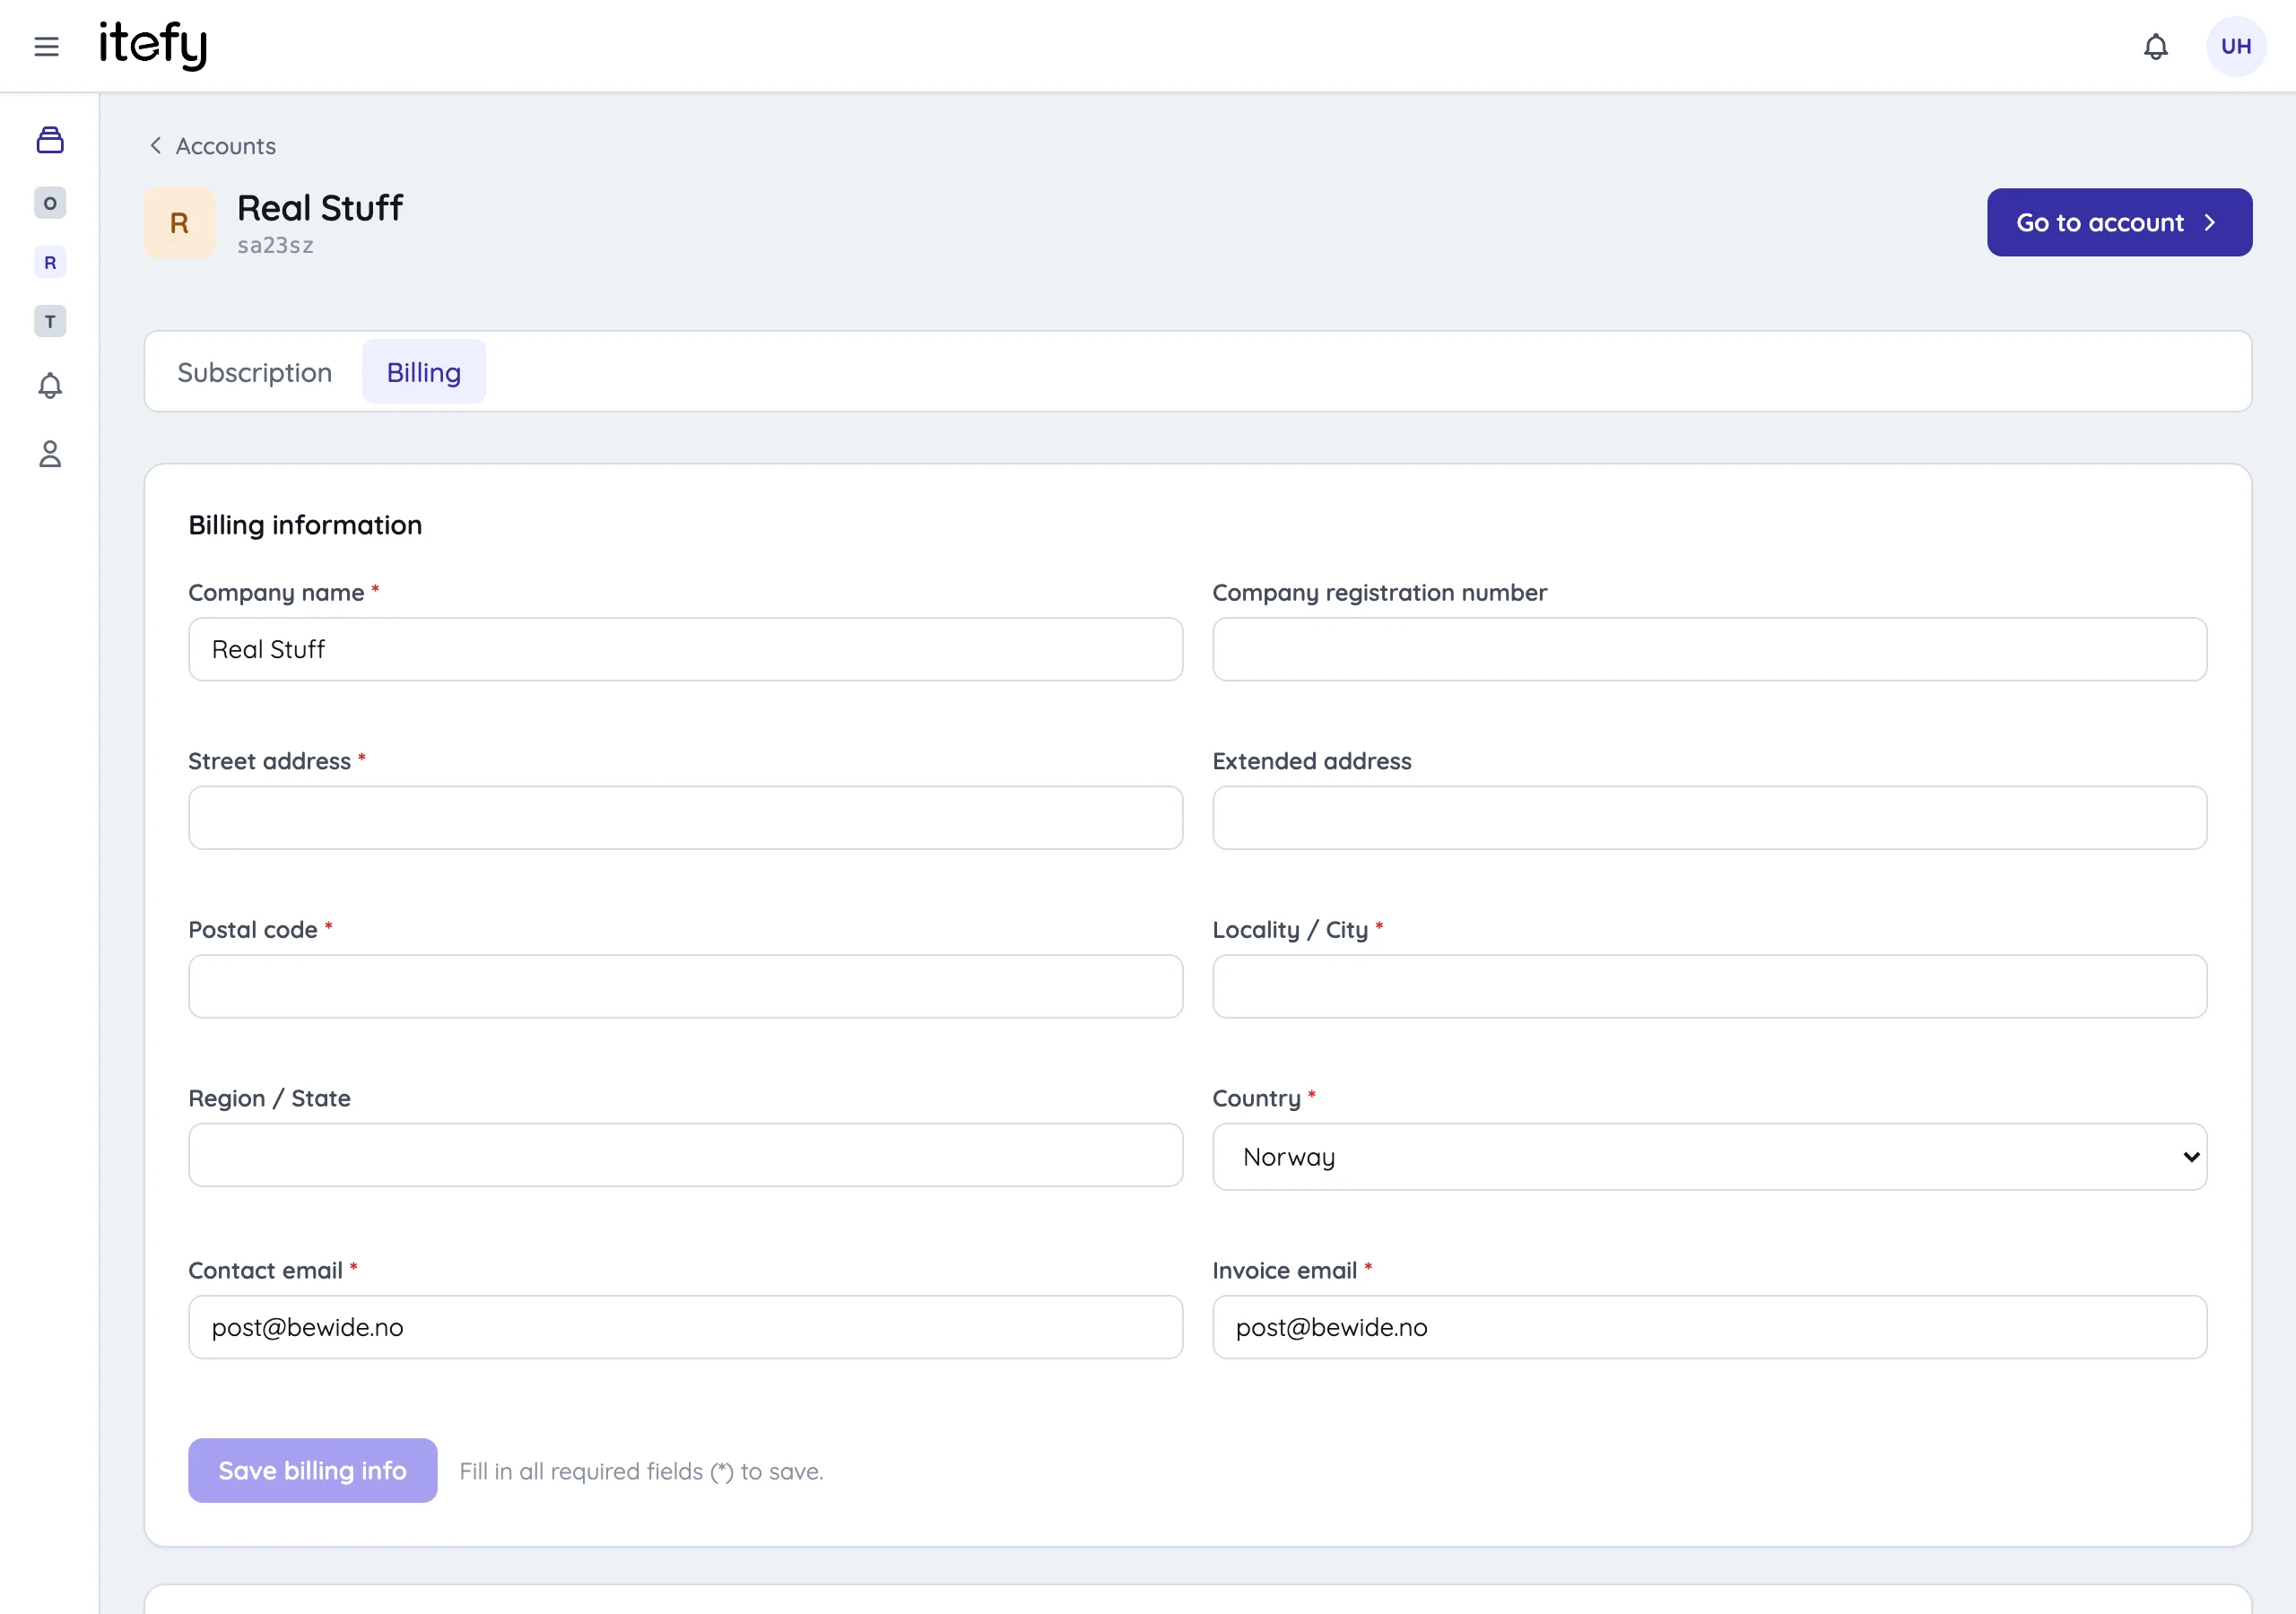Click the Locality / City input
The width and height of the screenshot is (2296, 1614).
(1709, 986)
